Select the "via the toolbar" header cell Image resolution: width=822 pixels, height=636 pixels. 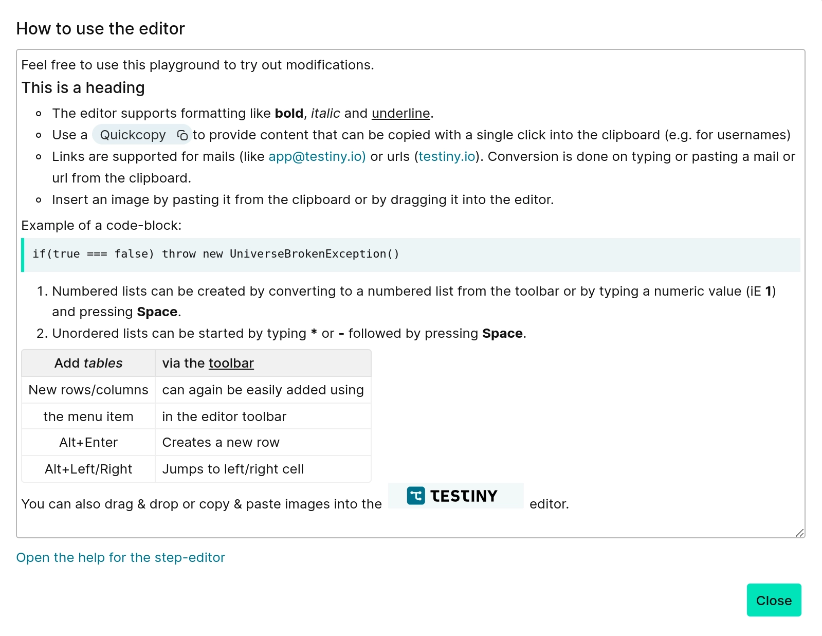pos(262,364)
